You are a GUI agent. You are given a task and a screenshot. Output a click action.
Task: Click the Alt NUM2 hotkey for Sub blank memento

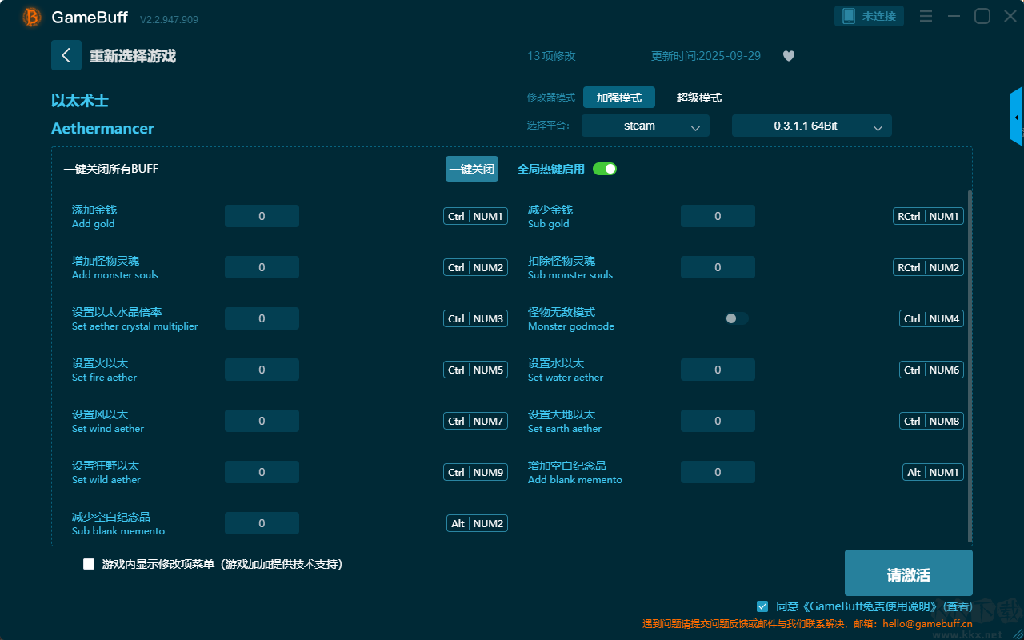coord(477,522)
